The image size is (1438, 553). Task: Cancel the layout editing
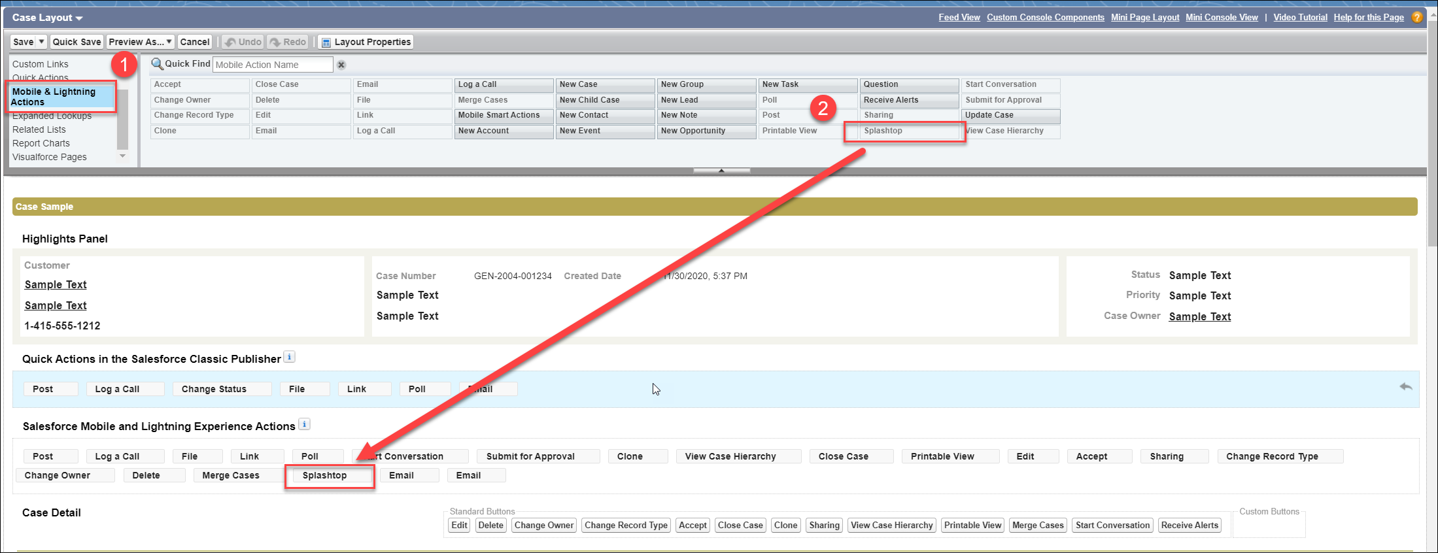click(x=195, y=42)
